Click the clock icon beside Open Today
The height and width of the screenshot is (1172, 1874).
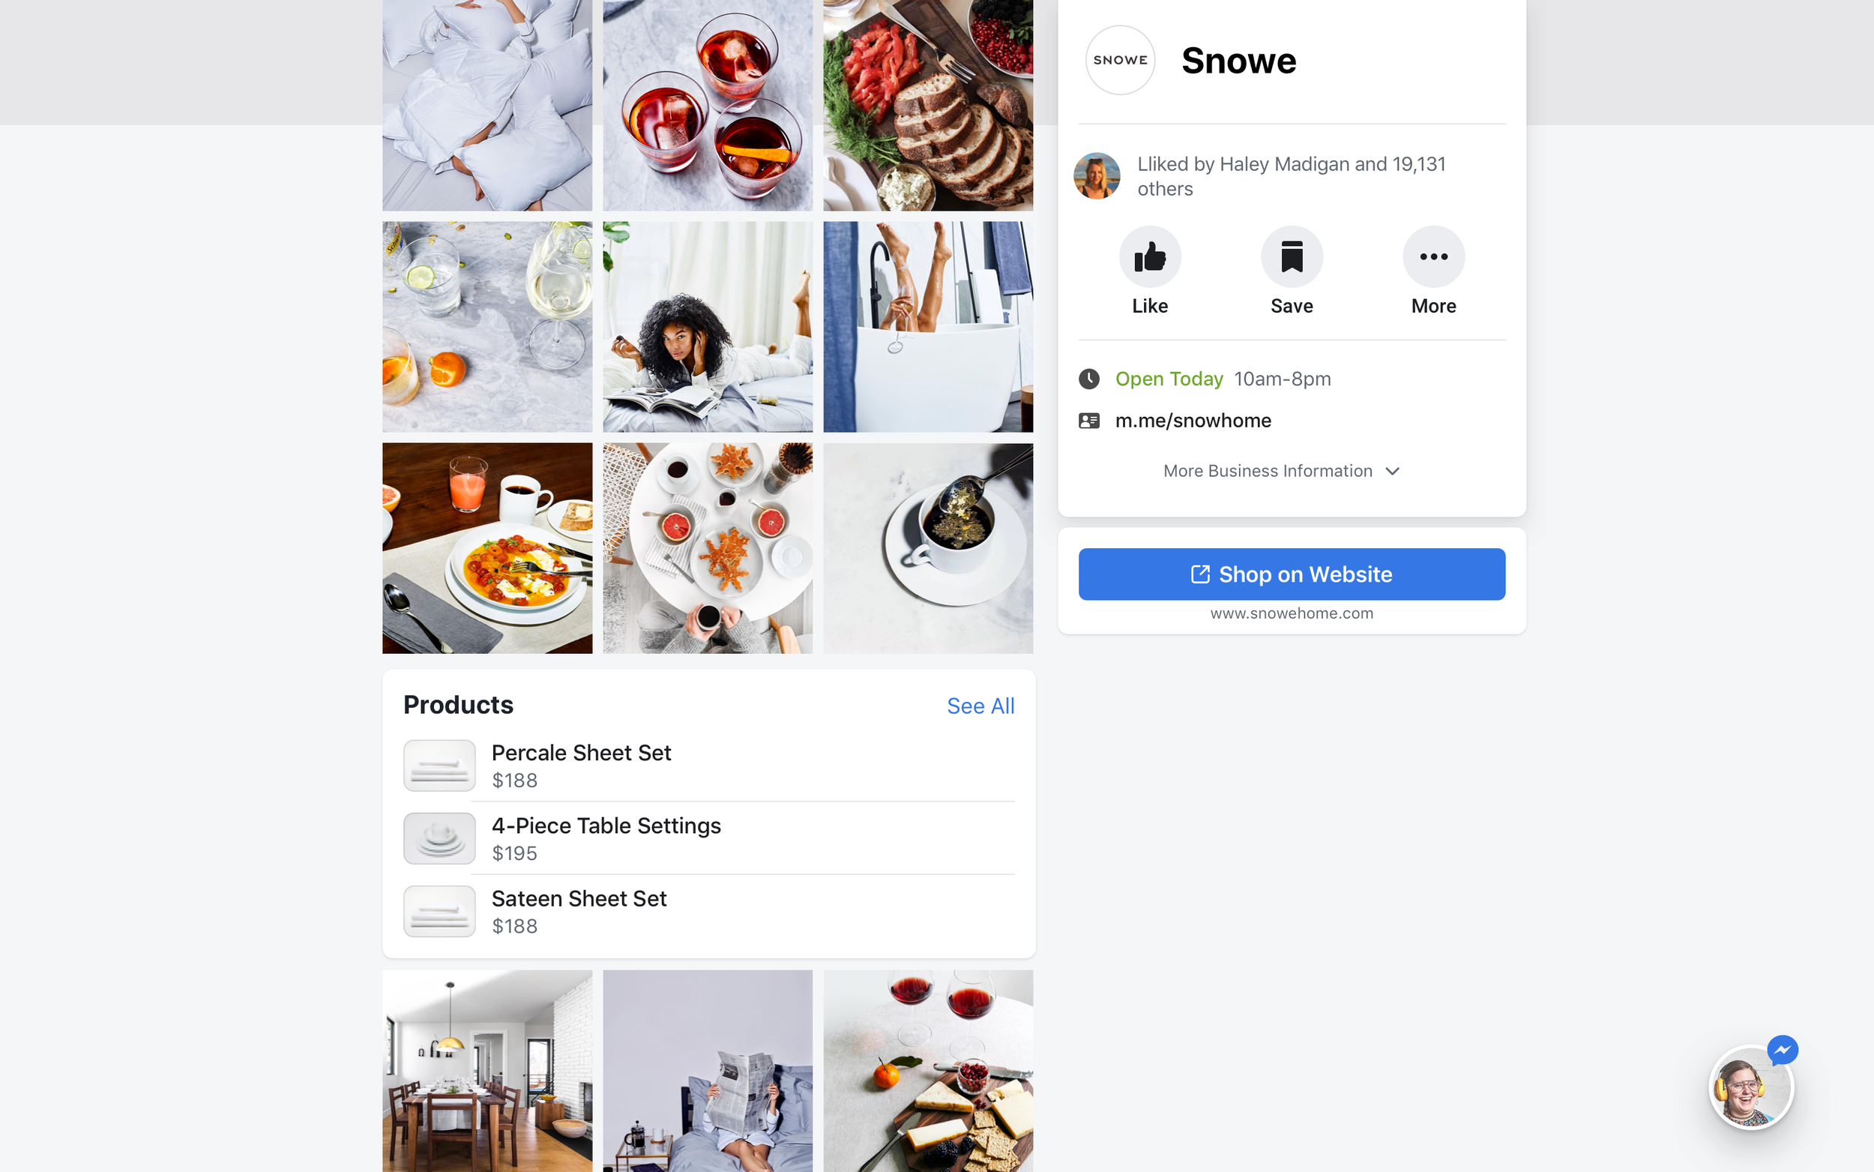tap(1089, 379)
